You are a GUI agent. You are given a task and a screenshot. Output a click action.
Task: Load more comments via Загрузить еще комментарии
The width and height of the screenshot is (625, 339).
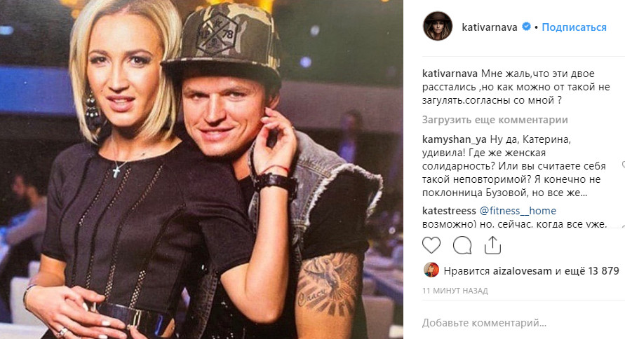tap(495, 120)
